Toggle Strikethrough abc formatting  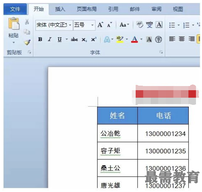[x=74, y=39]
